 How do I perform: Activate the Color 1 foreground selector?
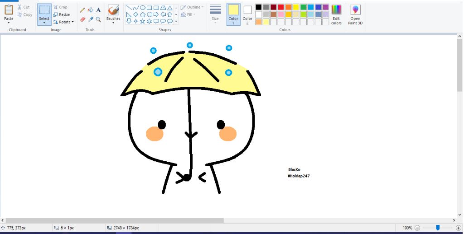pos(233,14)
